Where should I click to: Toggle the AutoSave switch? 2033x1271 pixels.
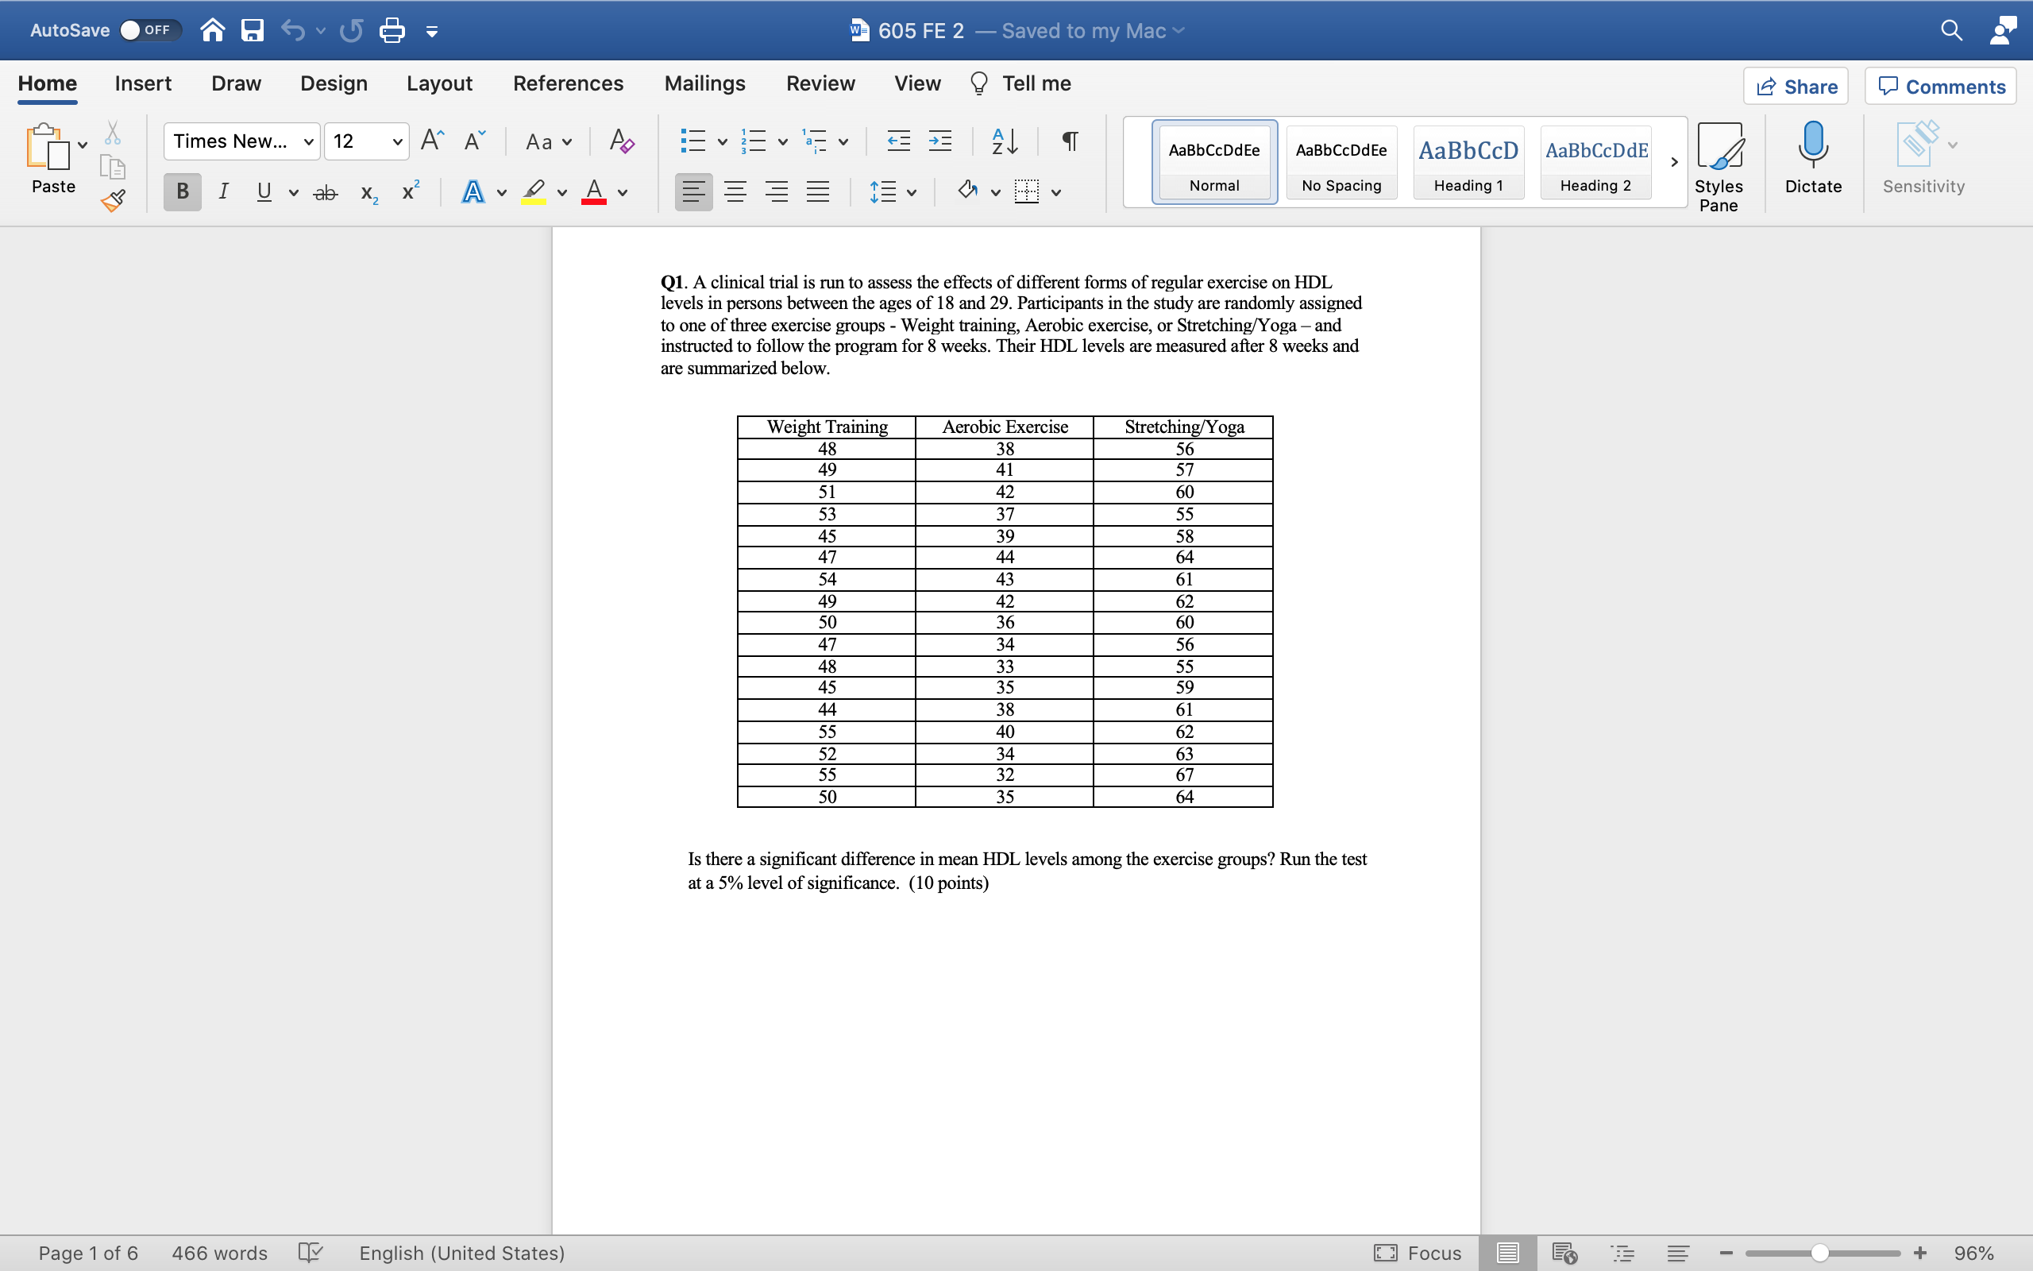(149, 30)
